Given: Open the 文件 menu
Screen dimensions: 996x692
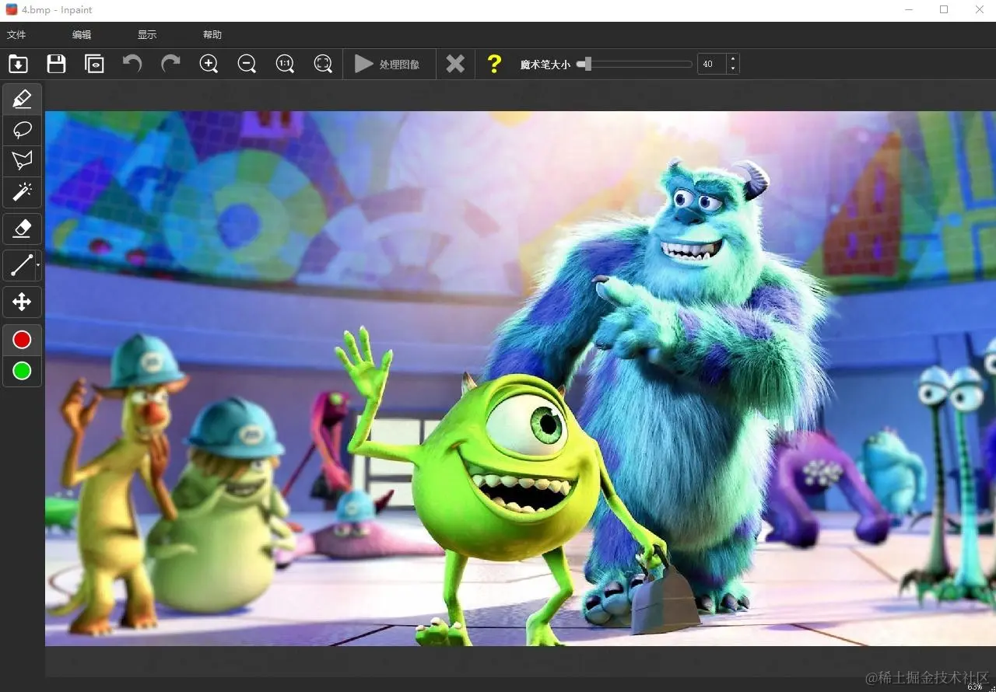Looking at the screenshot, I should click(16, 35).
